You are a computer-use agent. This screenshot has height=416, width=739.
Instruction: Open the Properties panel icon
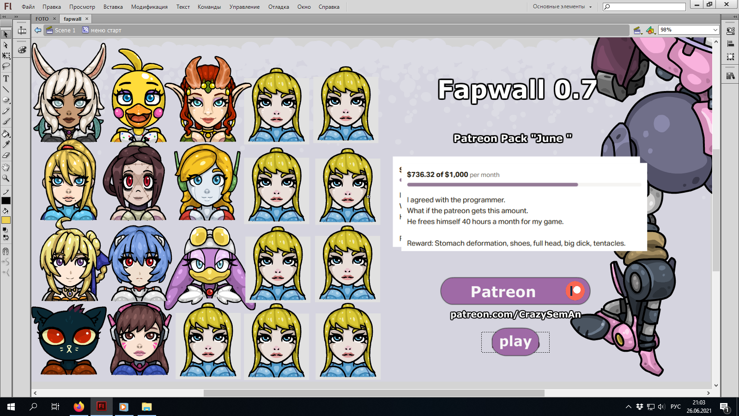point(730,31)
